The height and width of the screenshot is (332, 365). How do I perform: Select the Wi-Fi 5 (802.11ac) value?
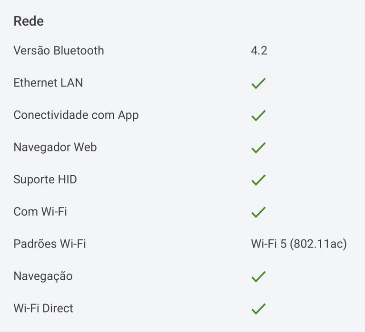pos(299,244)
